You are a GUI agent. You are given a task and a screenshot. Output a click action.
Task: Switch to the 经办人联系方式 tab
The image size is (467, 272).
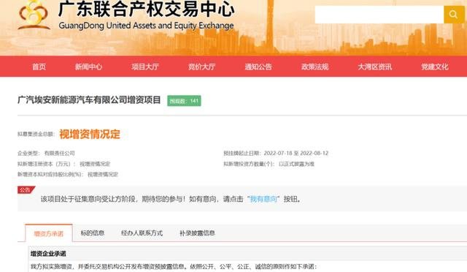(x=142, y=233)
